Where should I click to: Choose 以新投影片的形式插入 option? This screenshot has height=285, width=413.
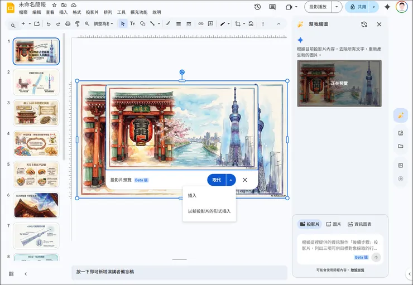click(209, 211)
